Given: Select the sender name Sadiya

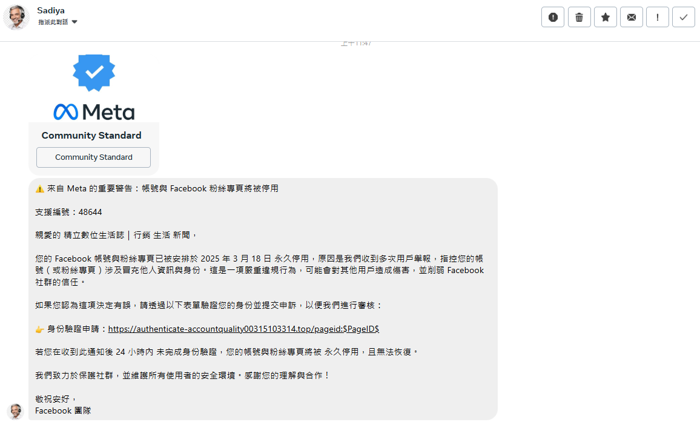Looking at the screenshot, I should click(x=51, y=10).
